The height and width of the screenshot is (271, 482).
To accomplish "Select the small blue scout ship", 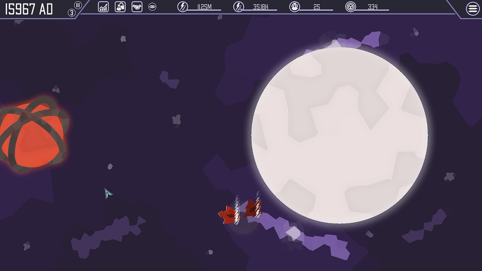I will (x=108, y=193).
